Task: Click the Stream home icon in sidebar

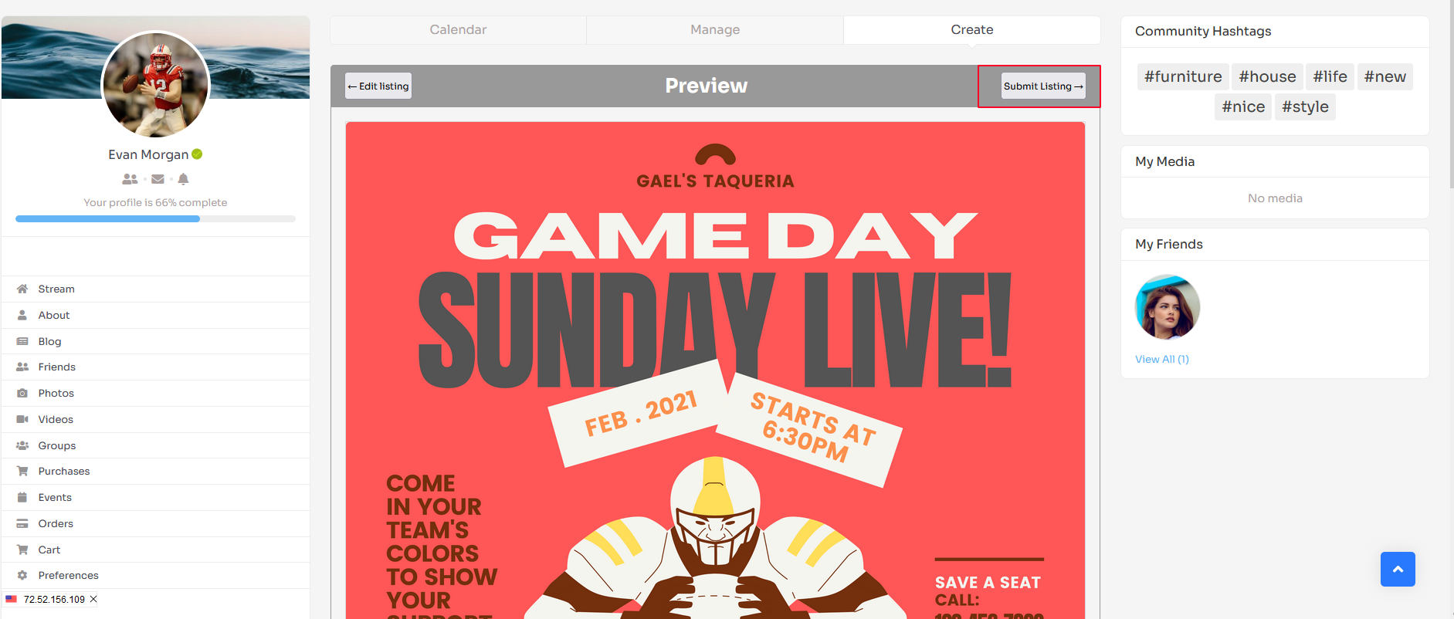Action: (22, 289)
